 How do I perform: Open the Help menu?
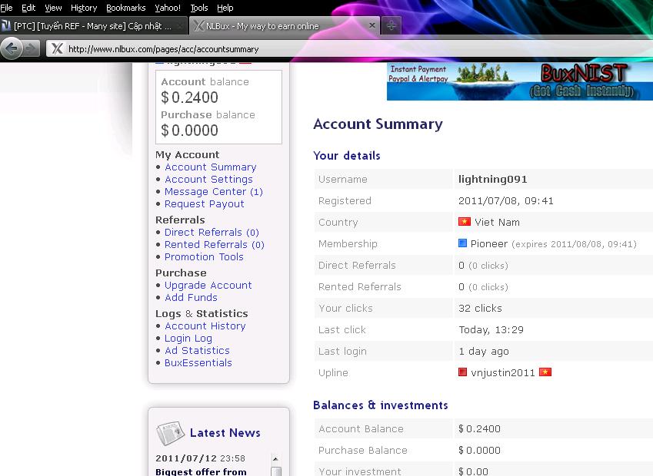point(225,8)
